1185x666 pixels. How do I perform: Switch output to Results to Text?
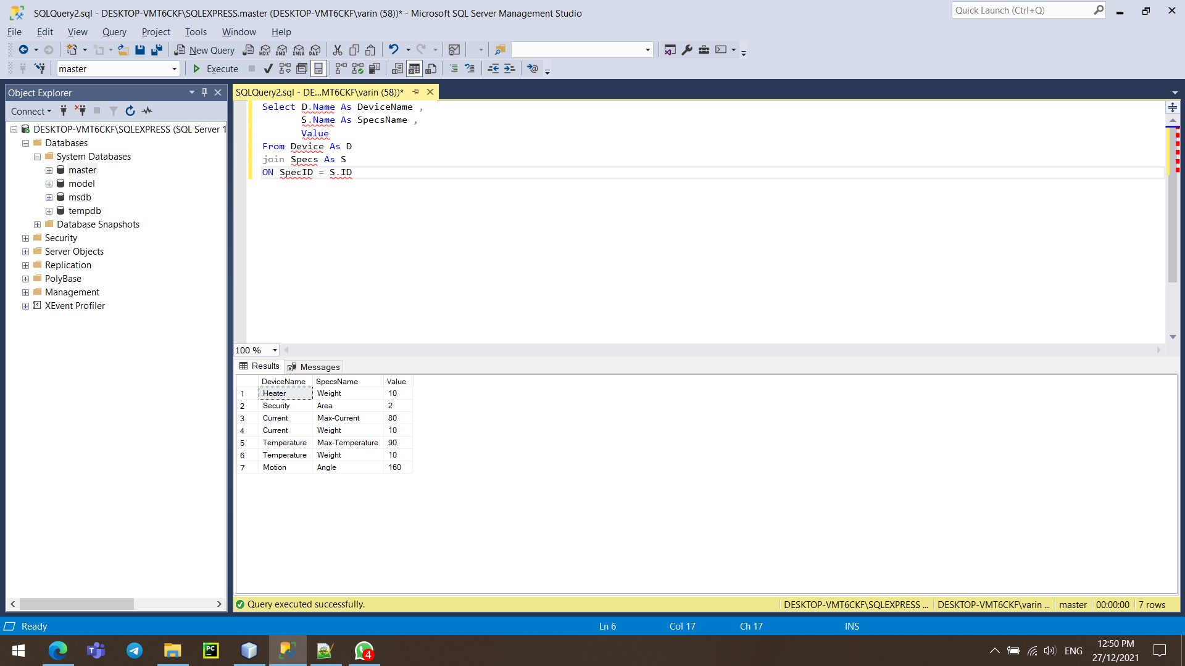[x=397, y=68]
